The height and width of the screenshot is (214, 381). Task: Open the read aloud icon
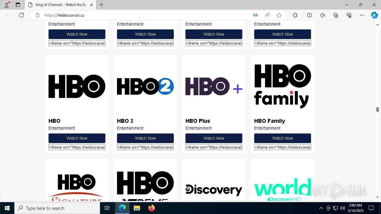[x=267, y=15]
